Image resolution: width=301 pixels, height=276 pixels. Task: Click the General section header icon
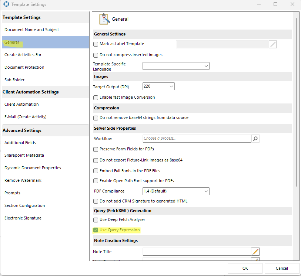104,19
